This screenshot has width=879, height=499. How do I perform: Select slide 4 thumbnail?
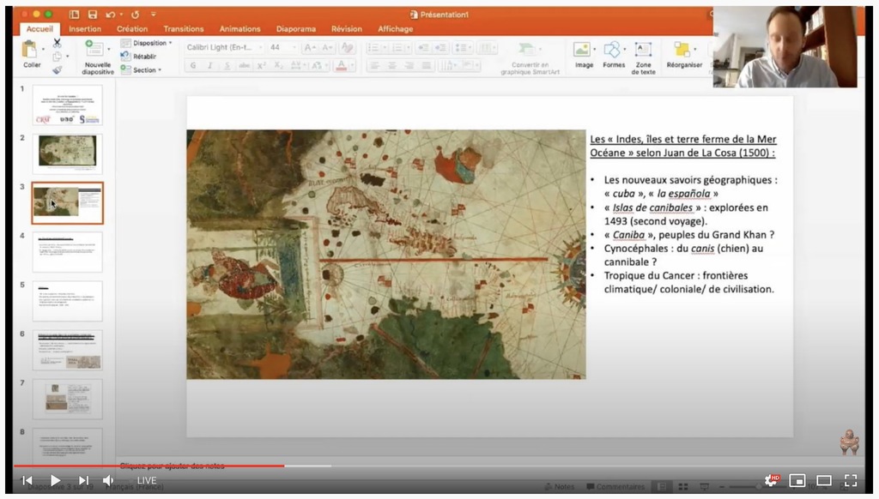(67, 252)
